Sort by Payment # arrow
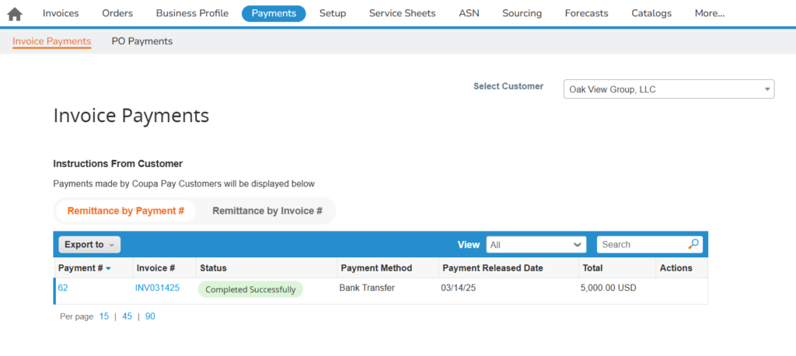796x356 pixels. click(x=108, y=268)
